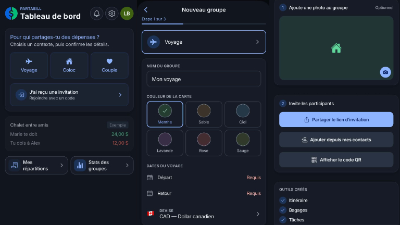Open Mes répartitions

(36, 165)
